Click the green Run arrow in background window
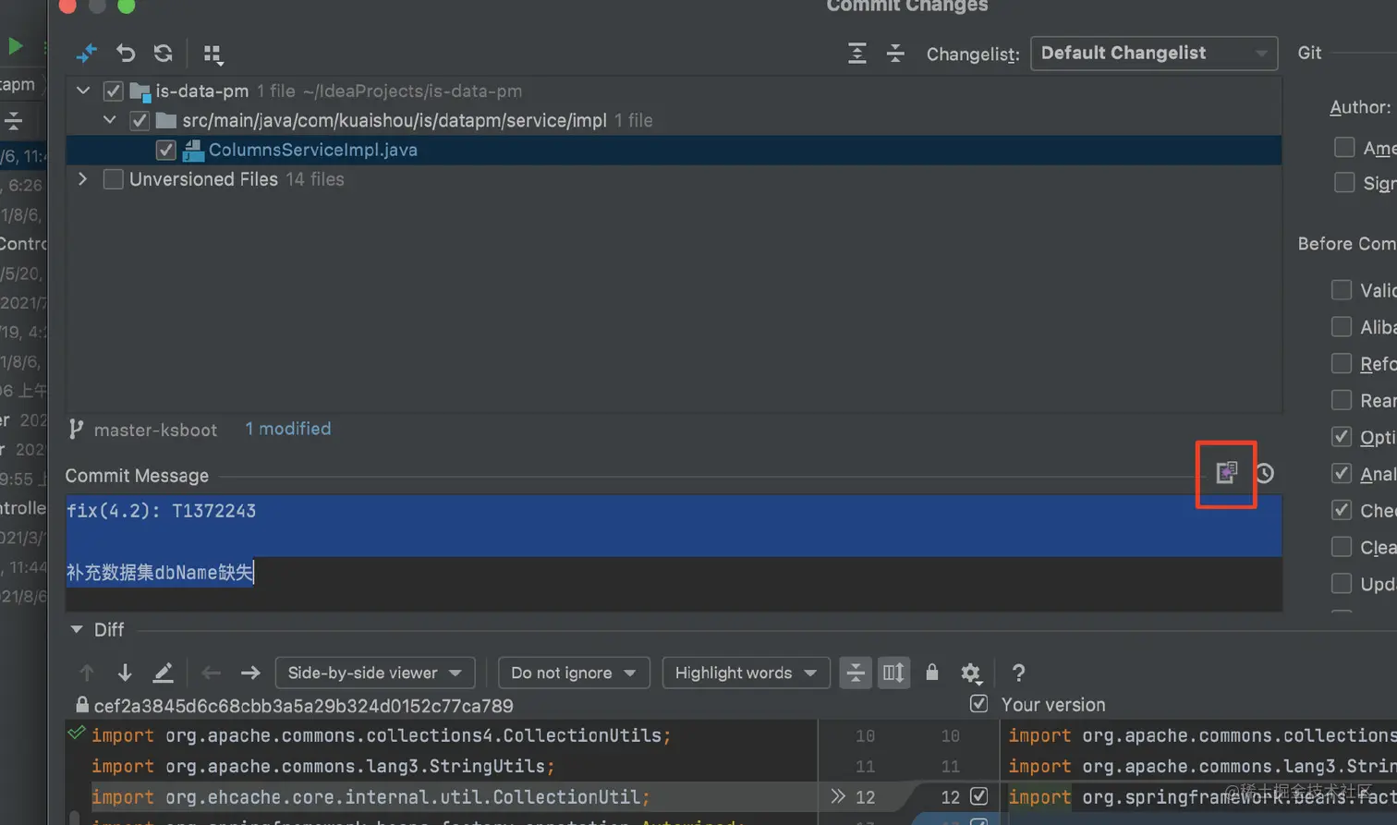Viewport: 1397px width, 825px height. [15, 46]
